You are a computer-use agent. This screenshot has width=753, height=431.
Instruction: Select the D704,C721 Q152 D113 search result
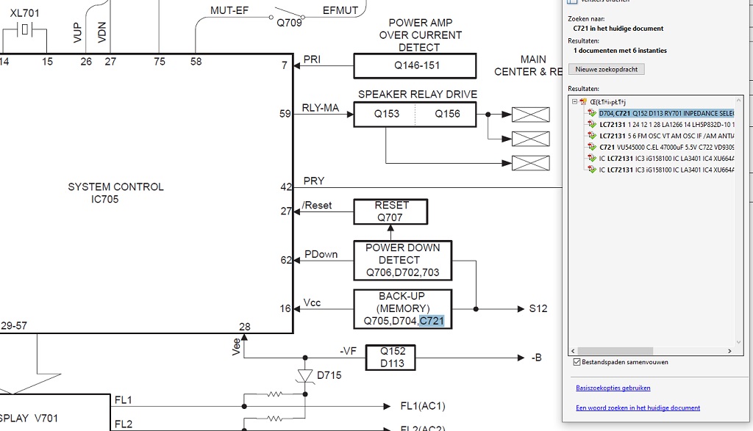(666, 113)
